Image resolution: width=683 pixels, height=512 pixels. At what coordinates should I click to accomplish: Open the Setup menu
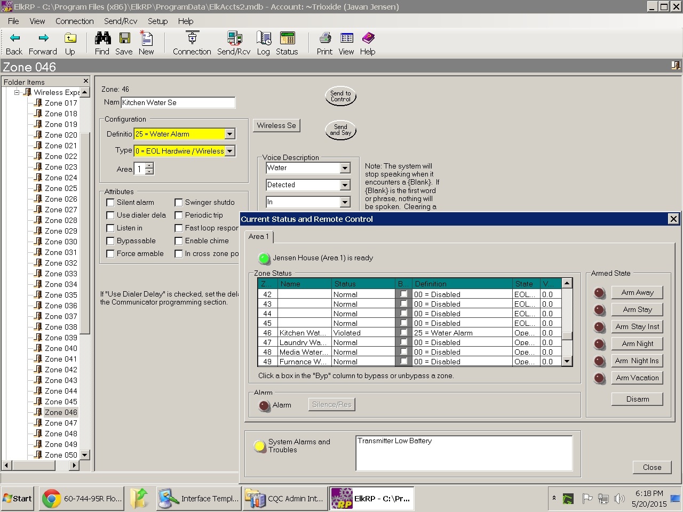pos(157,21)
